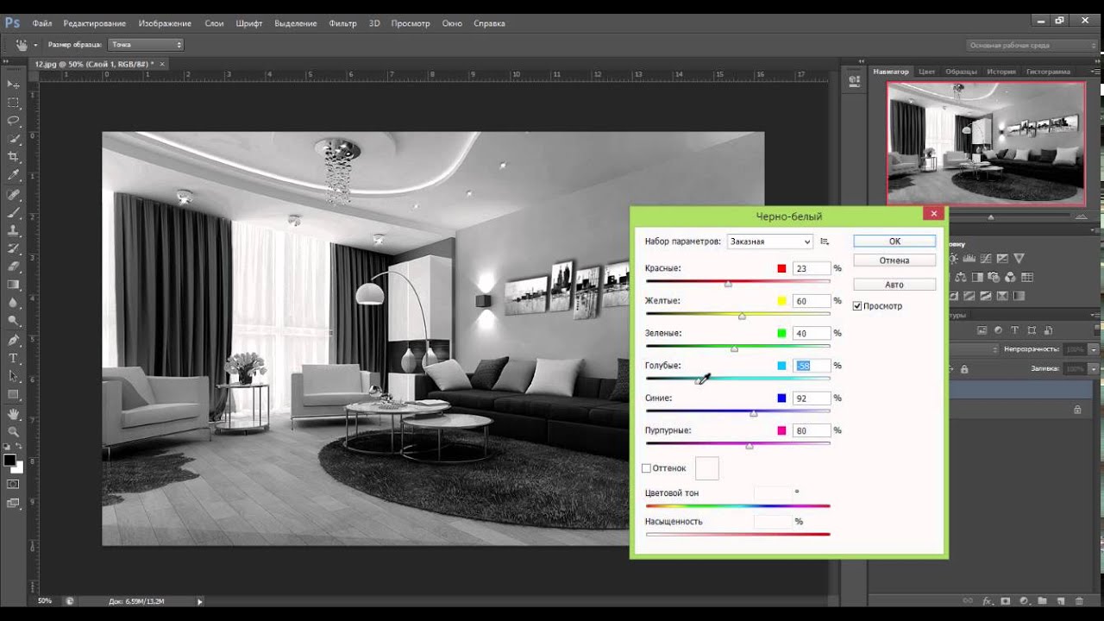Image resolution: width=1104 pixels, height=621 pixels.
Task: Click the Красные percentage input field
Action: tap(812, 269)
